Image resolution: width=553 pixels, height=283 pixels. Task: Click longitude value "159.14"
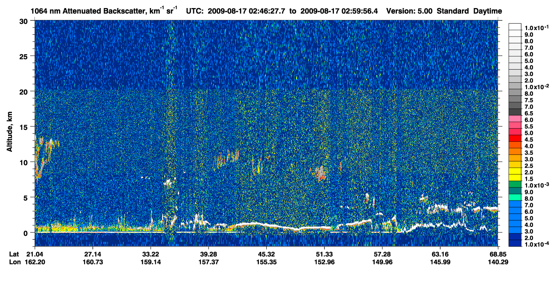pos(151,262)
